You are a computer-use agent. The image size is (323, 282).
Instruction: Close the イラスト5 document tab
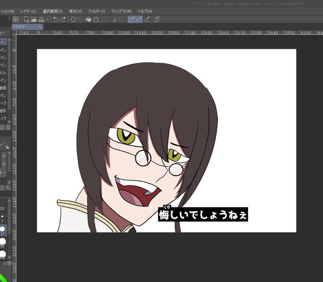tap(40, 27)
